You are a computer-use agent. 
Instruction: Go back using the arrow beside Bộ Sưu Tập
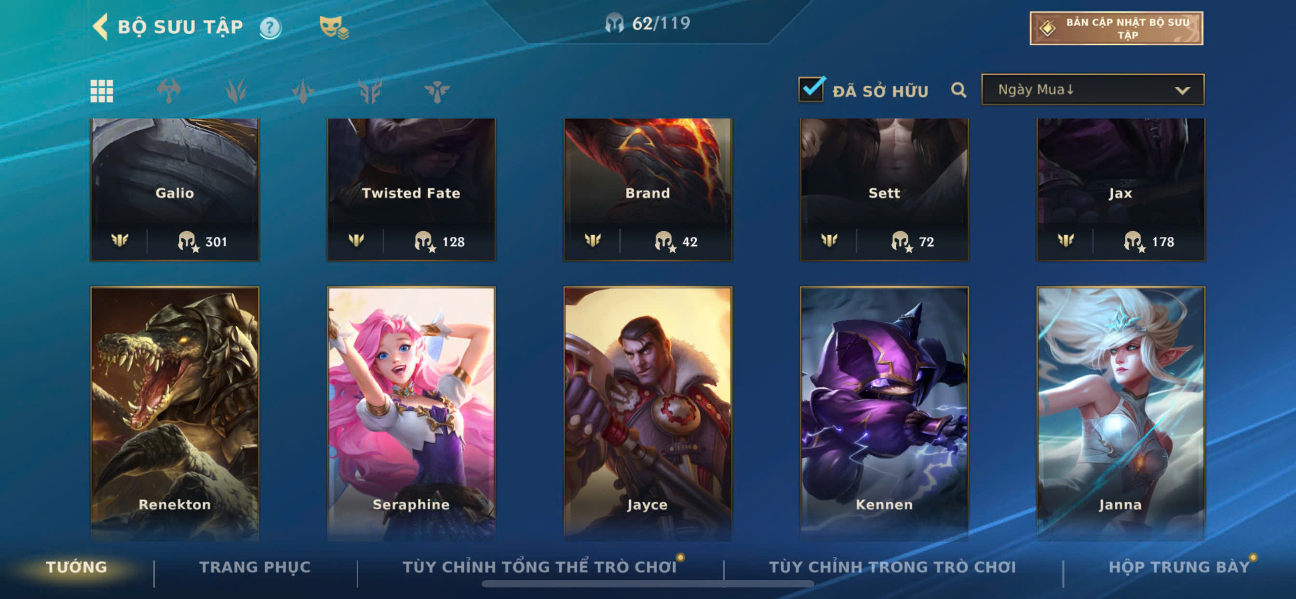click(x=101, y=27)
